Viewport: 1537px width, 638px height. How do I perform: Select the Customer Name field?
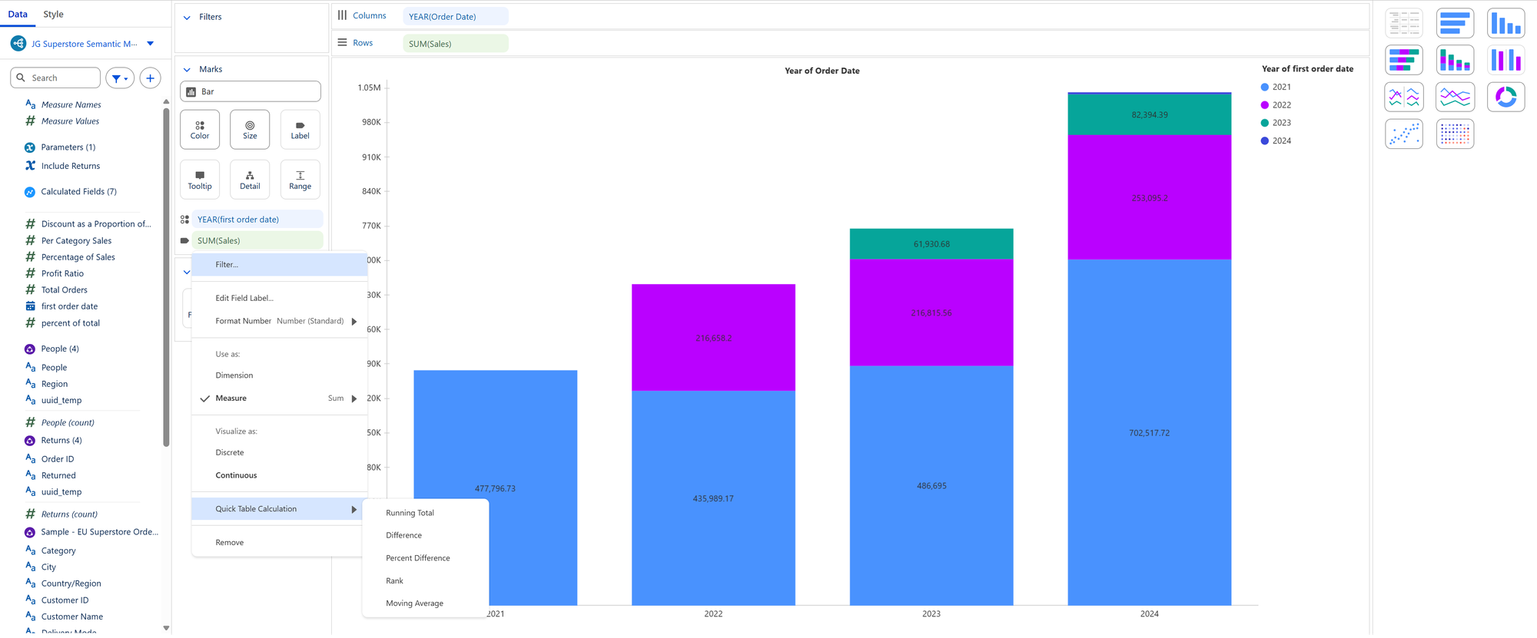point(71,617)
